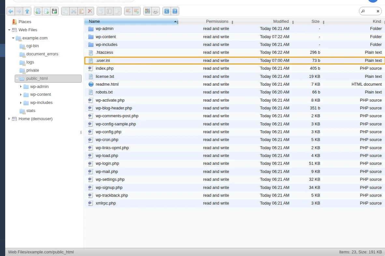
Task: Click the Extract archive toolbar icon
Action: point(128,11)
